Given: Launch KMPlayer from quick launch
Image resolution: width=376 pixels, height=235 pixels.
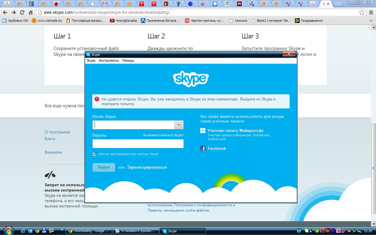Looking at the screenshot, I should [x=30, y=231].
